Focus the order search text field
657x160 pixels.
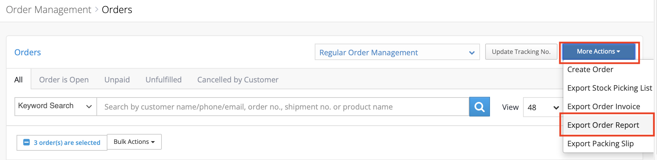click(x=283, y=107)
